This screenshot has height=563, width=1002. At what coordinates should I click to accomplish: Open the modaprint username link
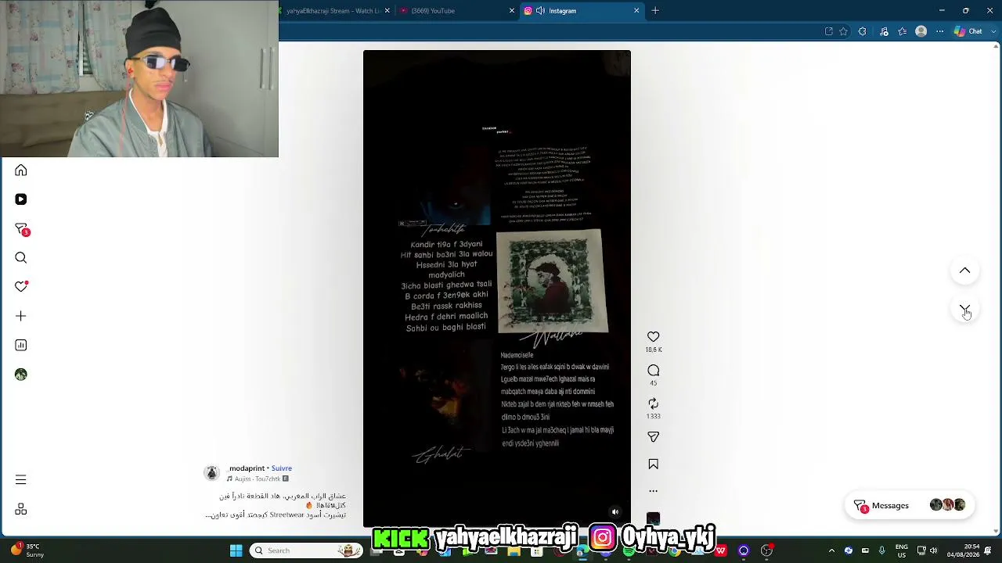click(245, 468)
